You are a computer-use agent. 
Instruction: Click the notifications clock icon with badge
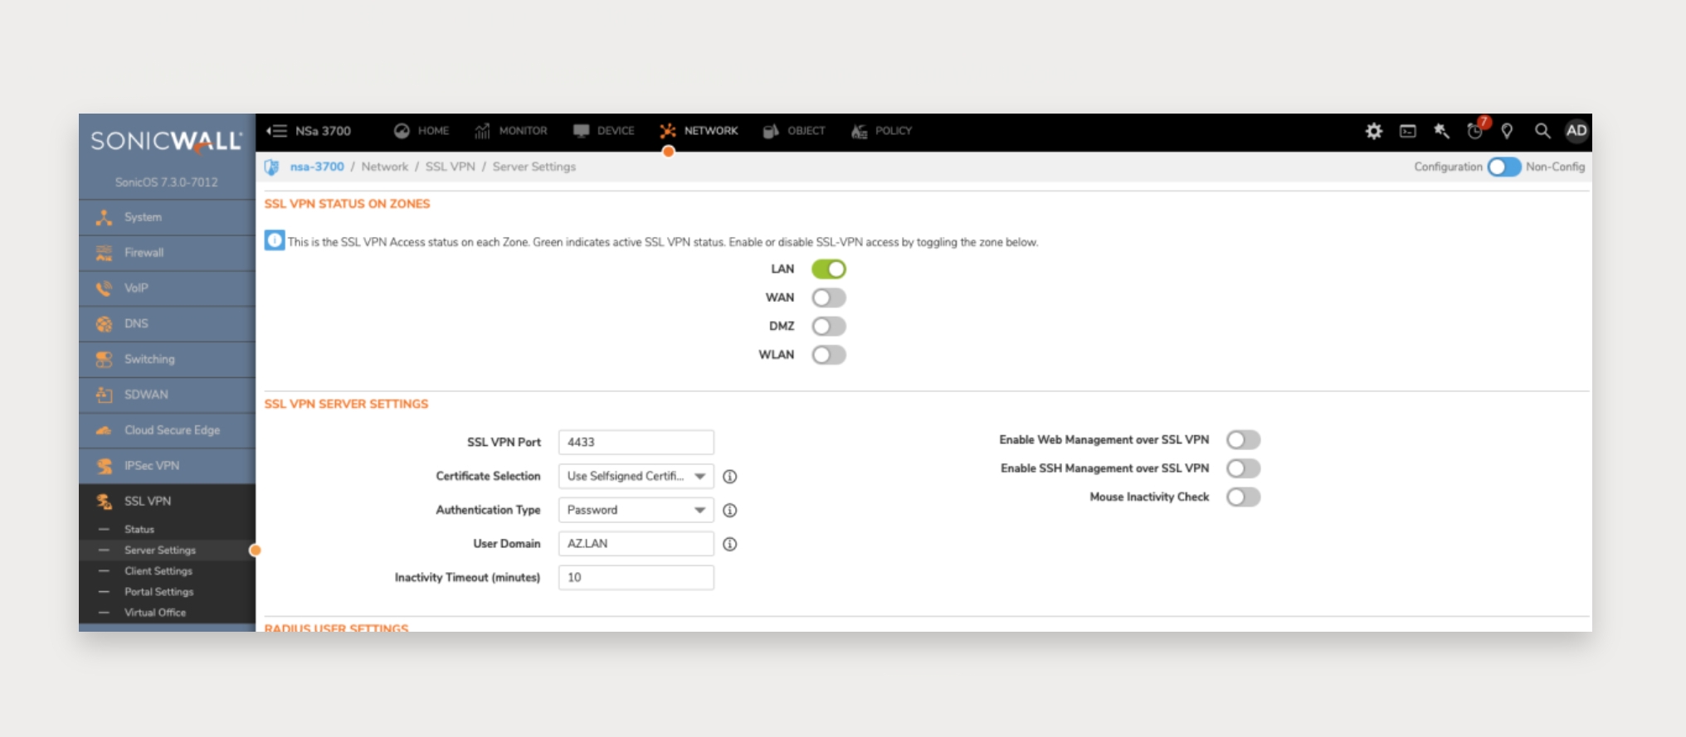point(1474,131)
